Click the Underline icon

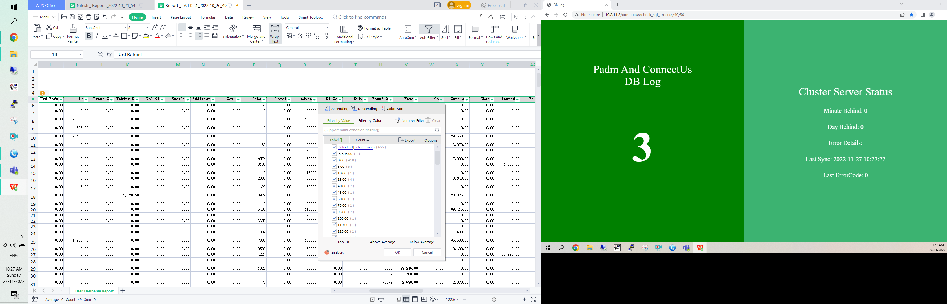pyautogui.click(x=105, y=36)
